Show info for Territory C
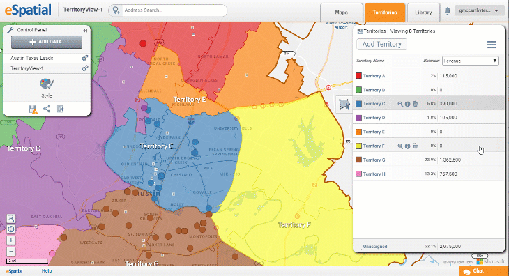 pyautogui.click(x=408, y=104)
